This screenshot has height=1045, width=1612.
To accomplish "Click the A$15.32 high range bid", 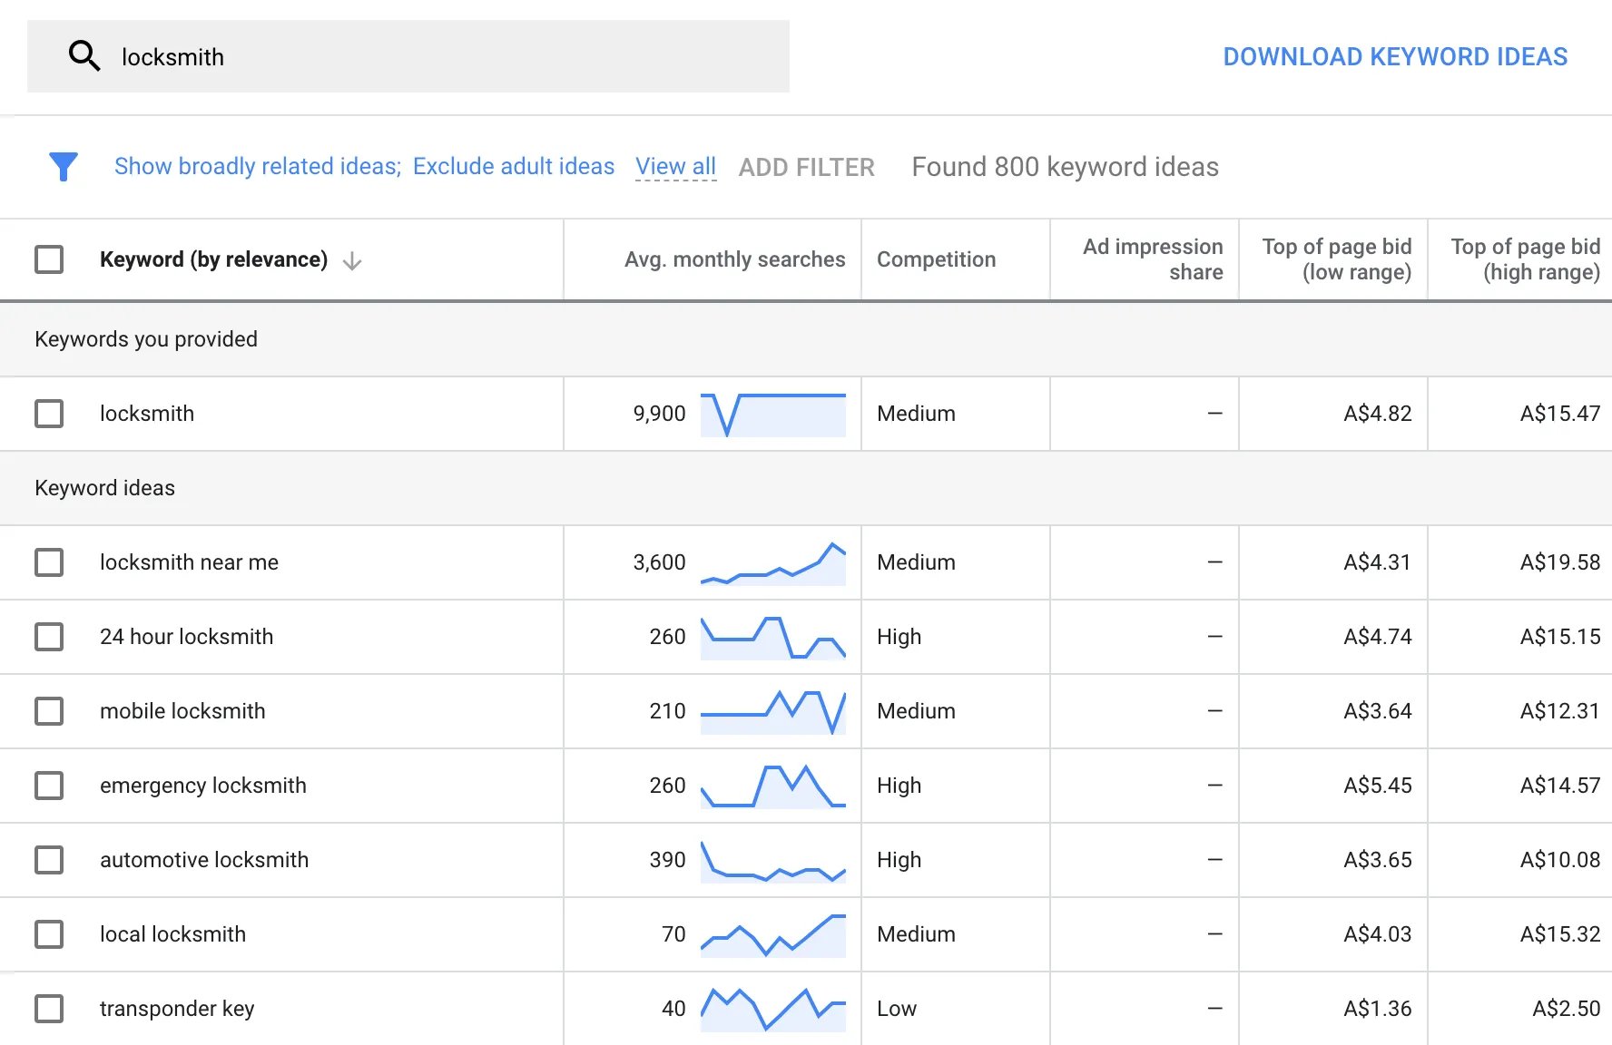I will pyautogui.click(x=1560, y=934).
